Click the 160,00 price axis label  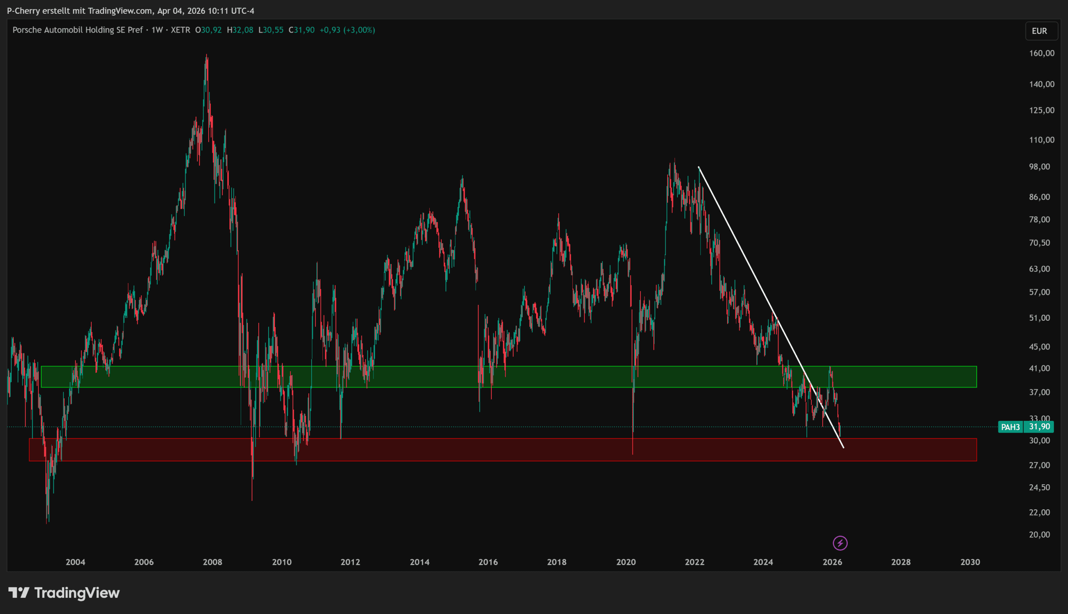[x=1041, y=53]
